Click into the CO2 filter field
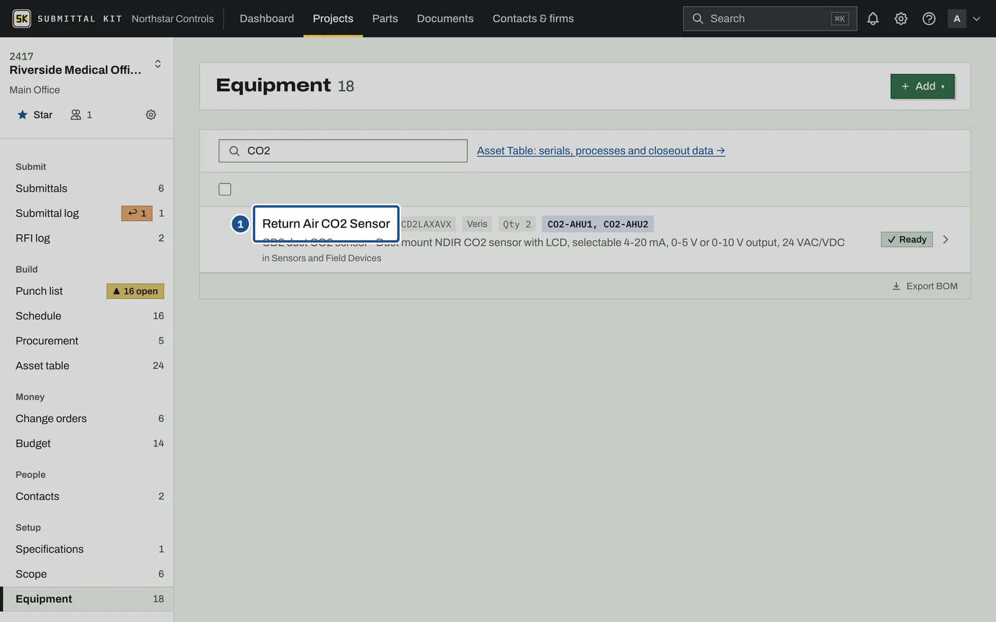This screenshot has height=622, width=996. tap(343, 151)
